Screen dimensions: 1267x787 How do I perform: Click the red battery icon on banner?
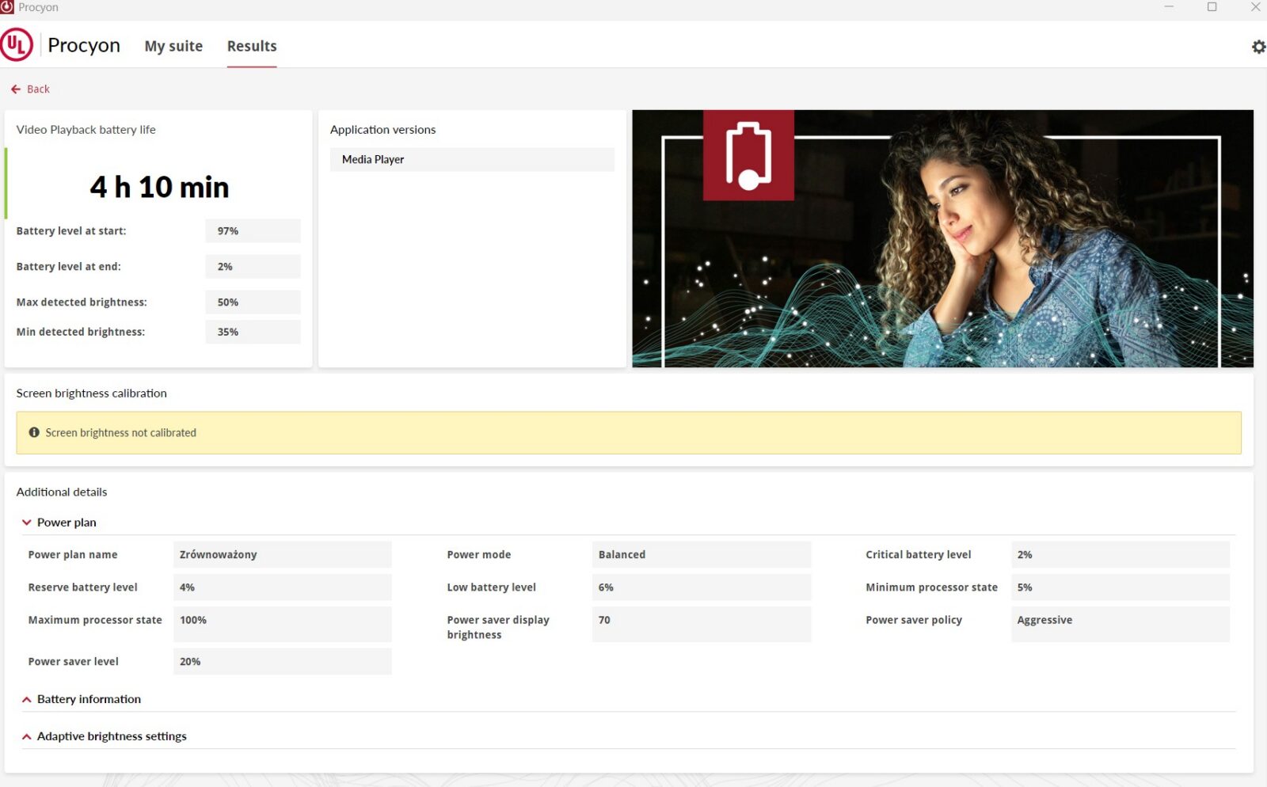point(748,155)
